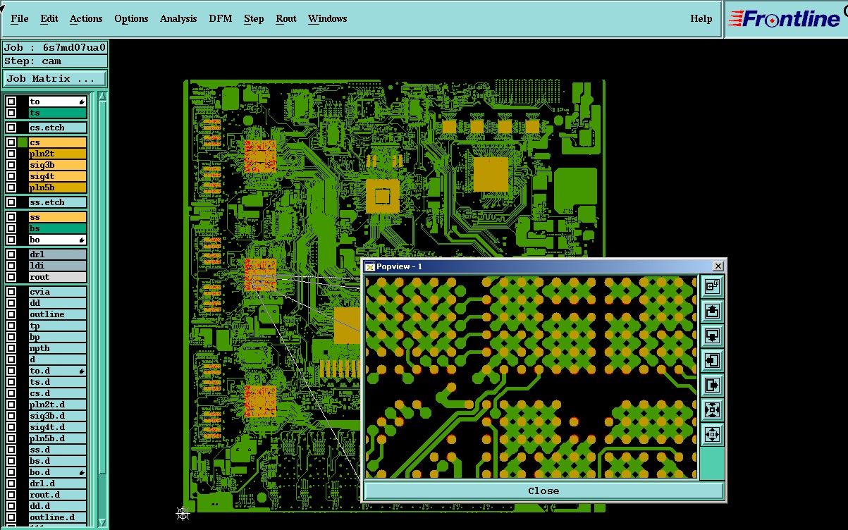This screenshot has height=530, width=848.
Task: Click the Popview detach-window icon at top
Action: click(x=712, y=285)
